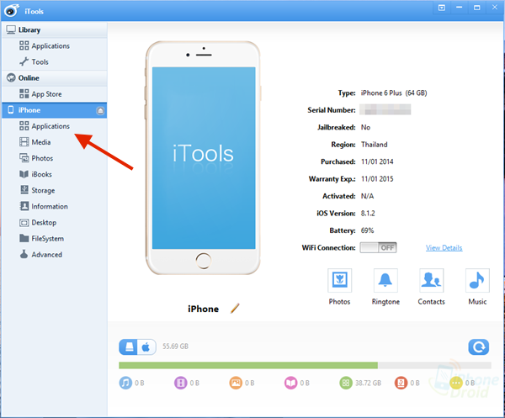The width and height of the screenshot is (505, 418).
Task: Click the iPhone device name label
Action: (x=203, y=309)
